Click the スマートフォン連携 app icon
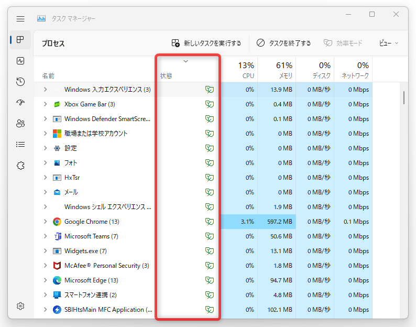 click(x=57, y=295)
